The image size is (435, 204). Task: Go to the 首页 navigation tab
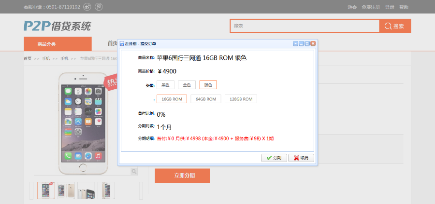[x=112, y=43]
